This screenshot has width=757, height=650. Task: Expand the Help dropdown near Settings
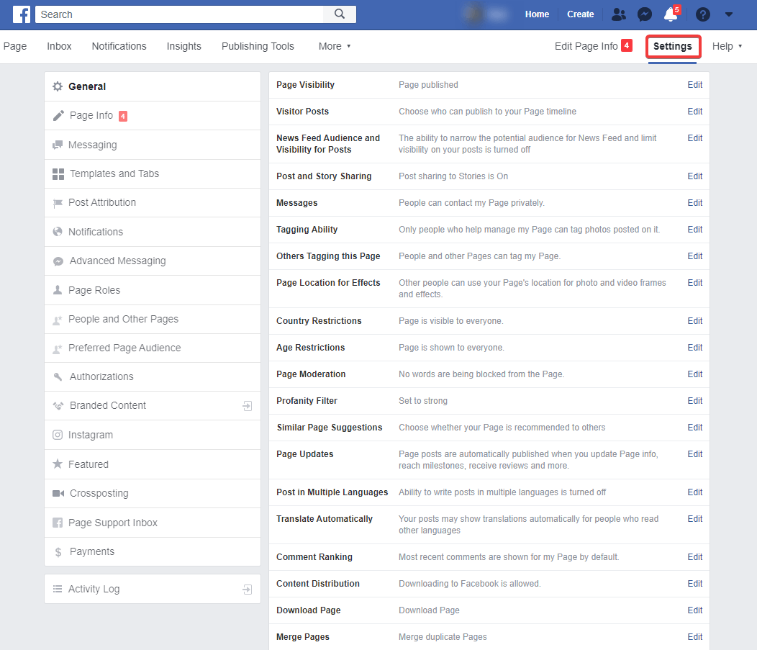tap(726, 46)
